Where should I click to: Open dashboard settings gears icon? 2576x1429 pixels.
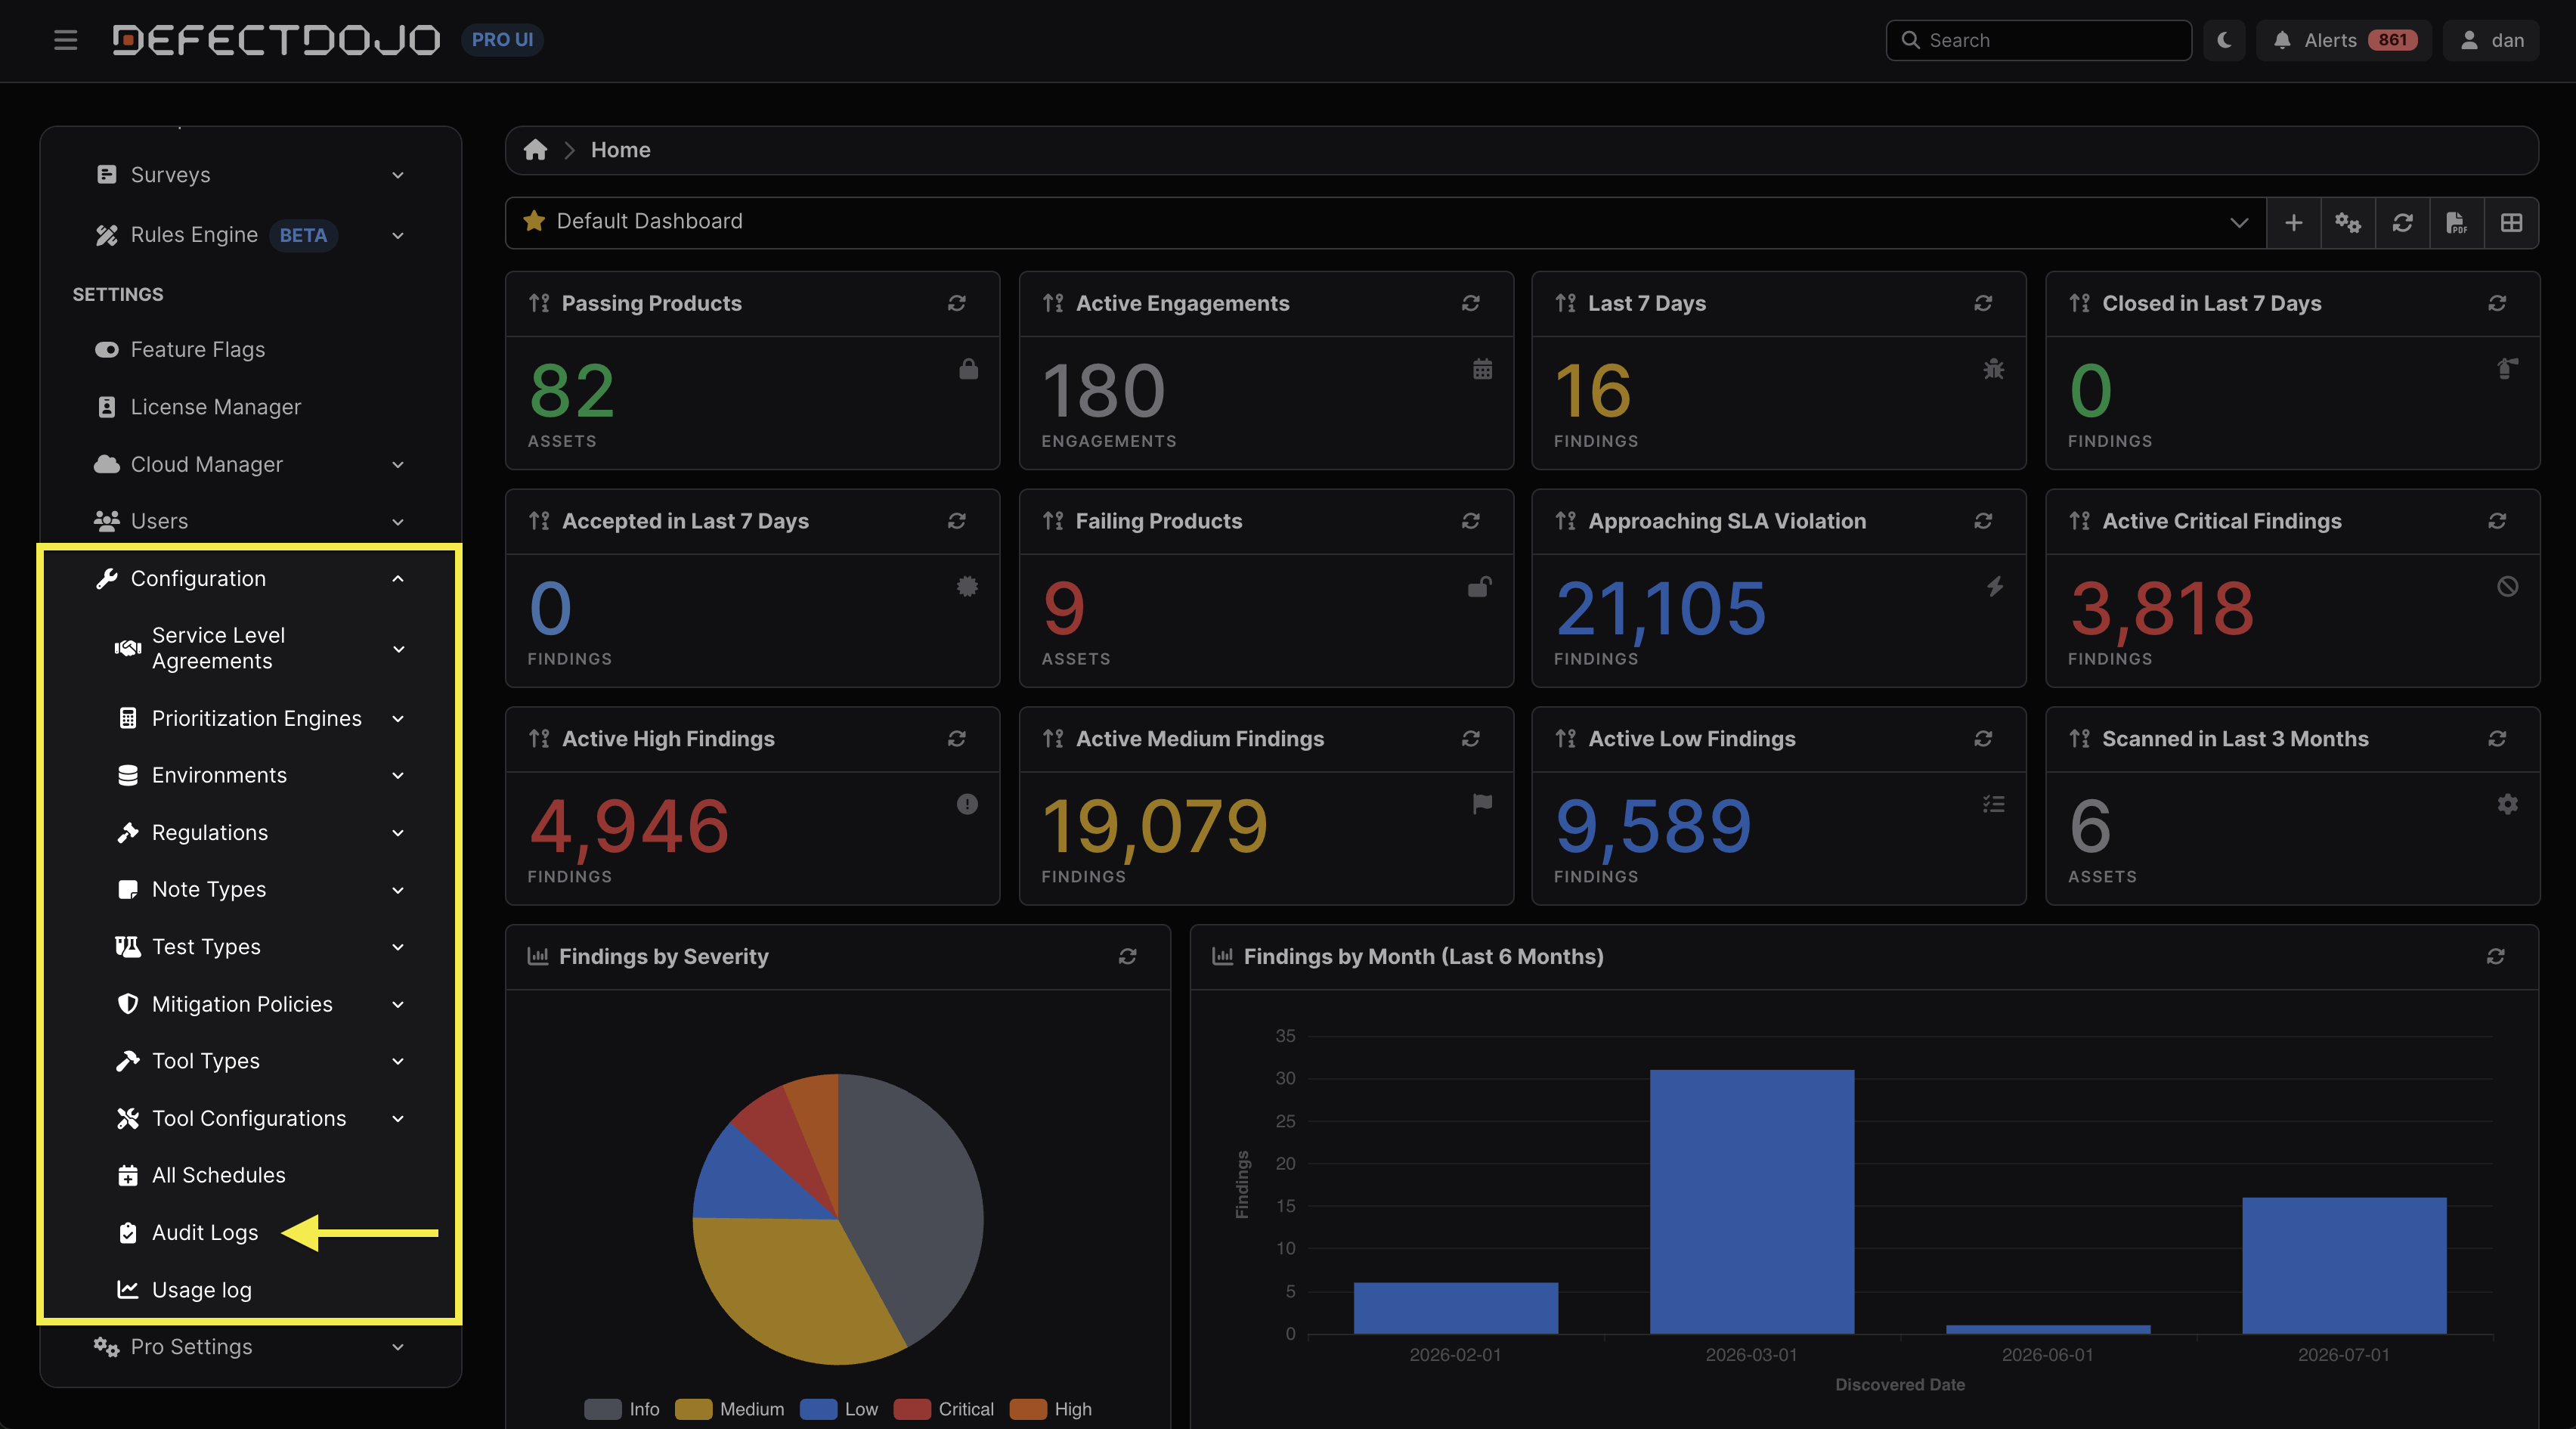point(2348,222)
